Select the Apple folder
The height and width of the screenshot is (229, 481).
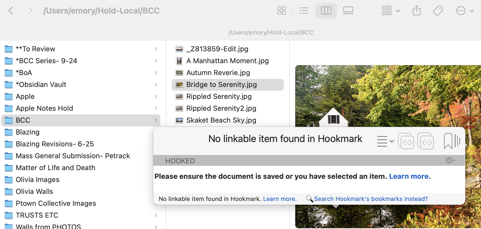81,96
